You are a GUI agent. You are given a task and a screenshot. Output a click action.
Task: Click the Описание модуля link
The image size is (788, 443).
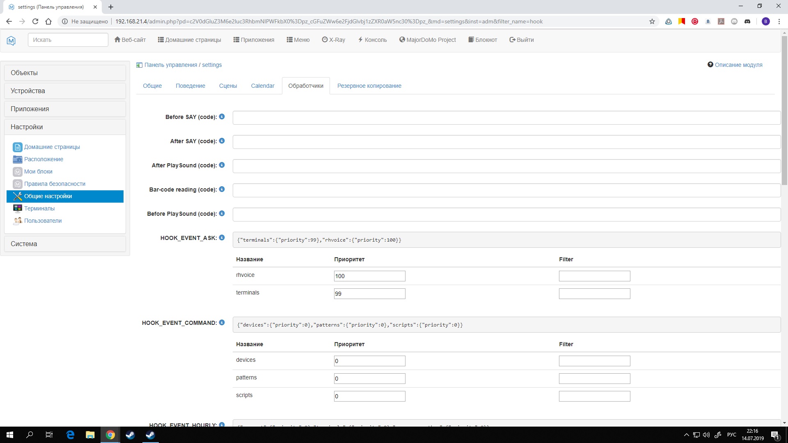738,65
